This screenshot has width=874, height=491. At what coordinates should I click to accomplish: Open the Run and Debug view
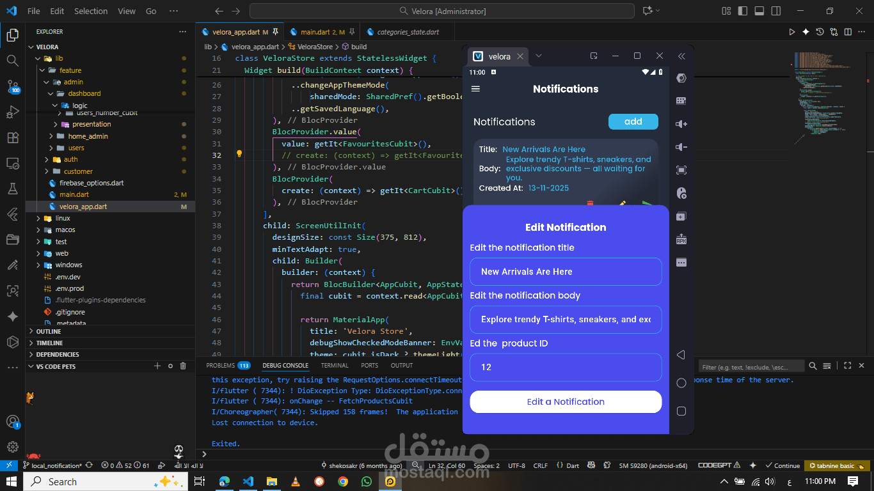click(12, 112)
